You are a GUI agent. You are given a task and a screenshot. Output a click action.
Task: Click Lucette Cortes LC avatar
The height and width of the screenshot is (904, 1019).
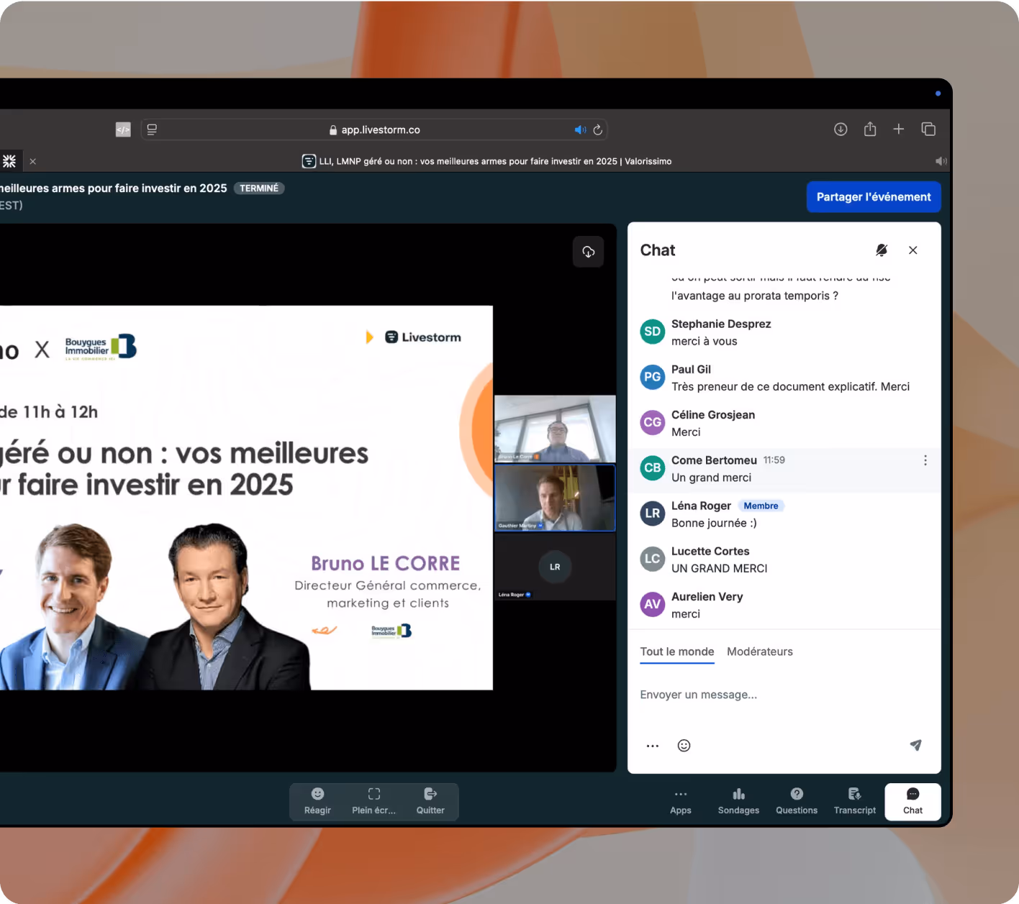click(x=653, y=558)
